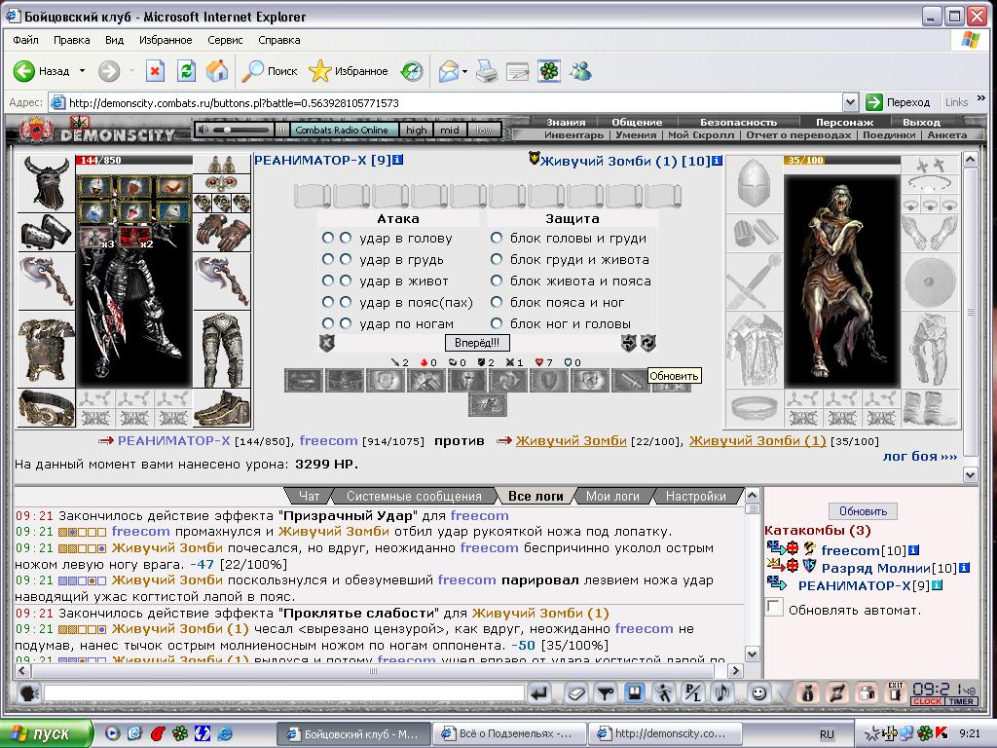
Task: Click the chat message input field
Action: [283, 692]
